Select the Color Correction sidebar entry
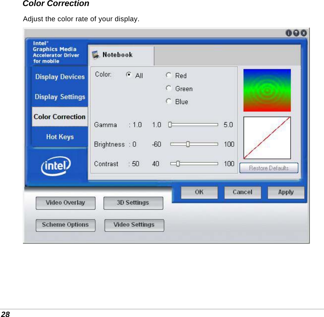This screenshot has height=317, width=324. click(60, 116)
